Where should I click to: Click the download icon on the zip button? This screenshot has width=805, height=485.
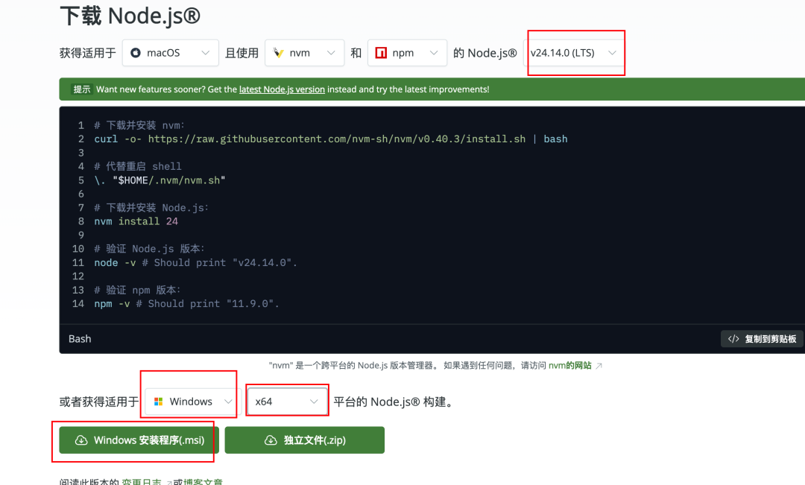point(271,440)
